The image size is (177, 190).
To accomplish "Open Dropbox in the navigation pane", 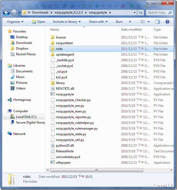I will (20, 49).
